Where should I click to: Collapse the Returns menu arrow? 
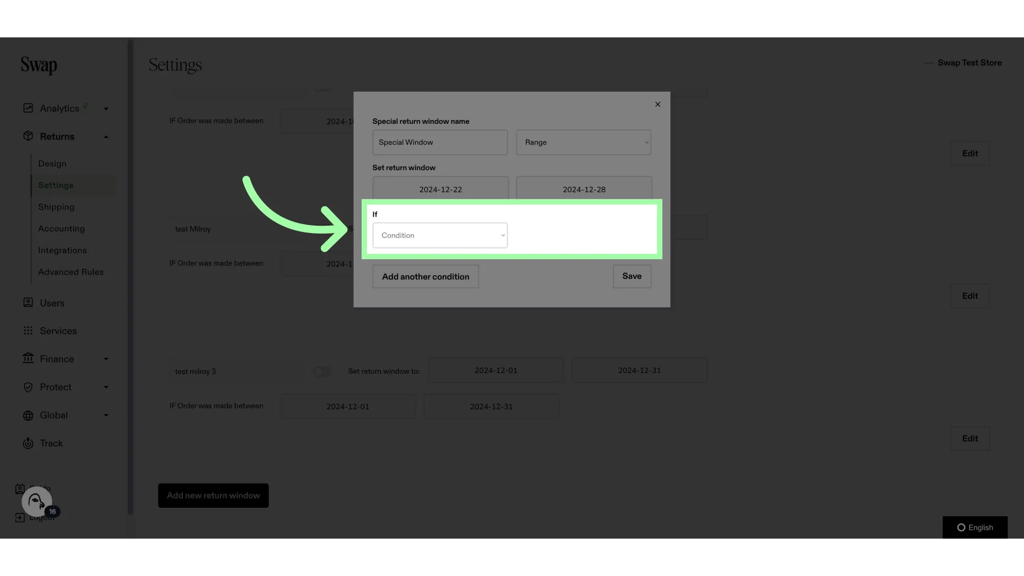tap(106, 137)
